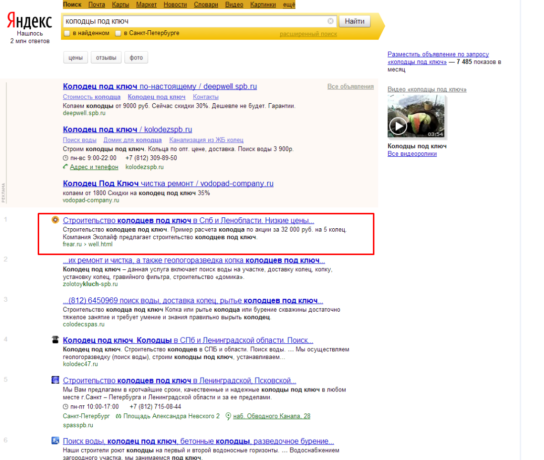
Task: Click the 'zolotoykluch-spb.ru' URL text
Action: tap(90, 284)
